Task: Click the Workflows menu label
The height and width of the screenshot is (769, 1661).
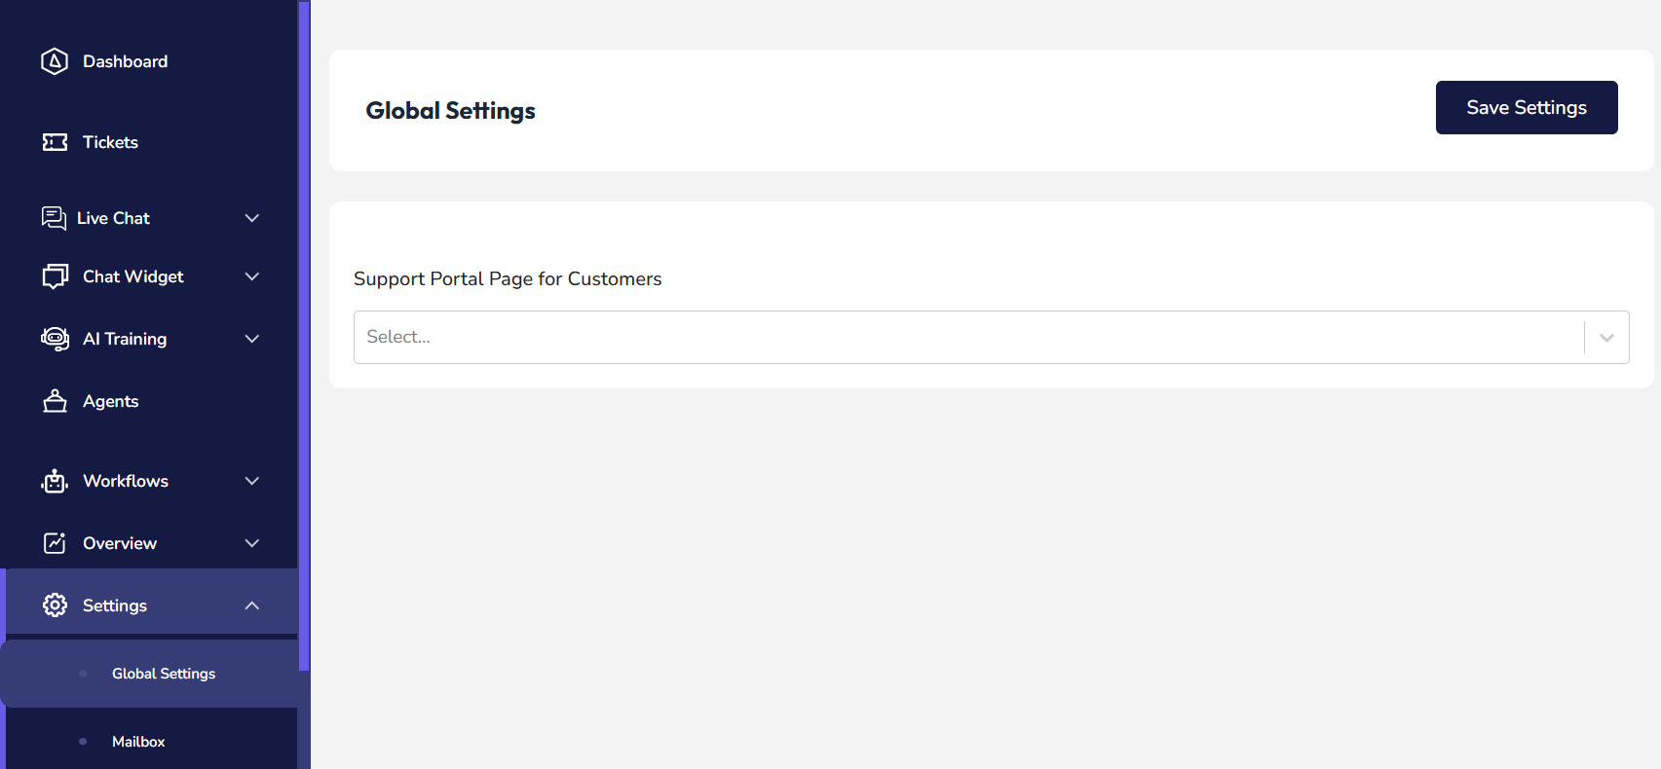Action: pos(126,481)
